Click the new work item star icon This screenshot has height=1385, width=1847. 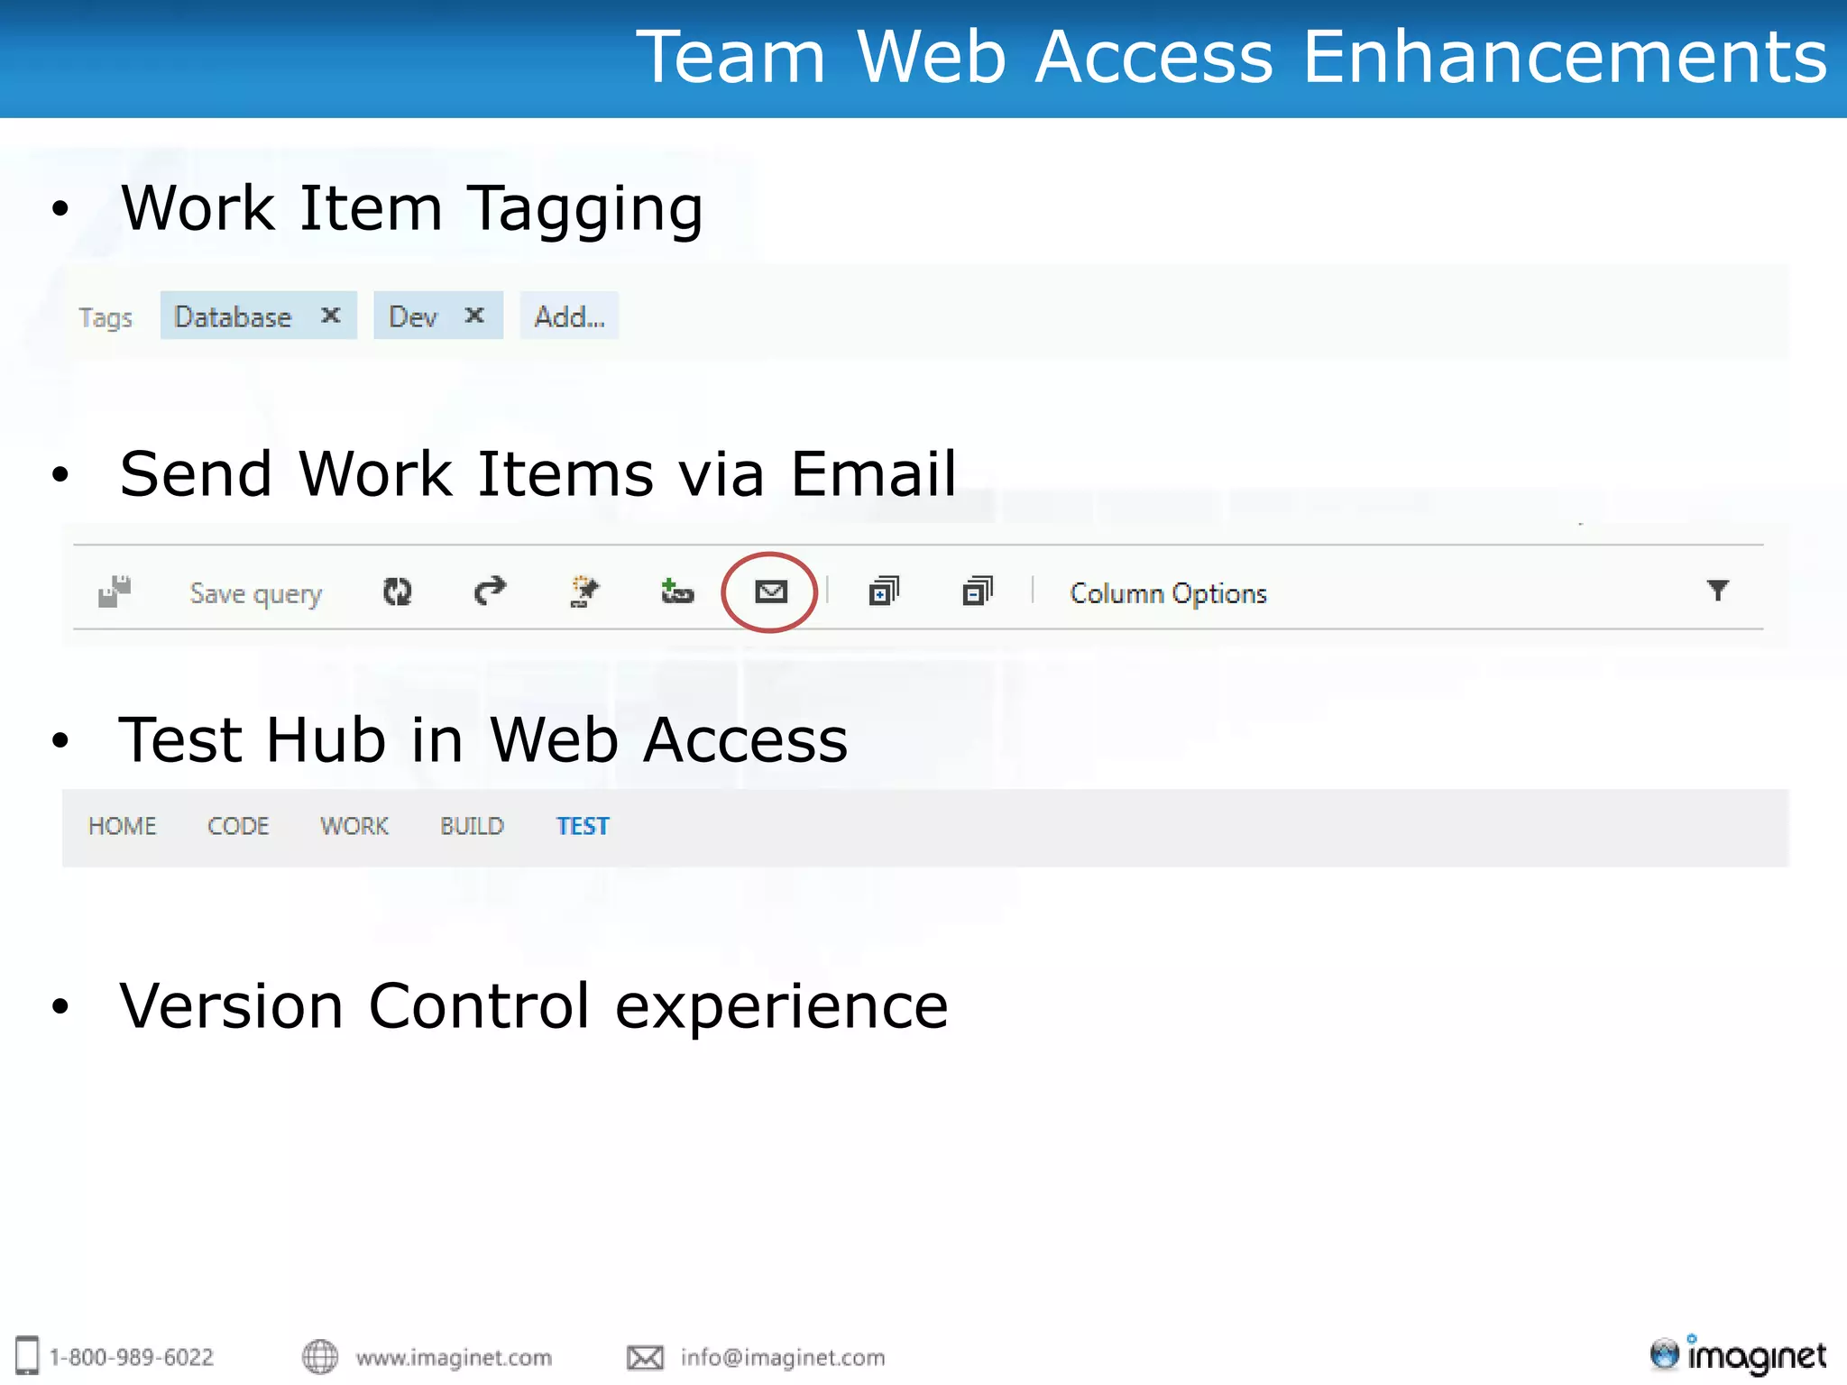584,592
